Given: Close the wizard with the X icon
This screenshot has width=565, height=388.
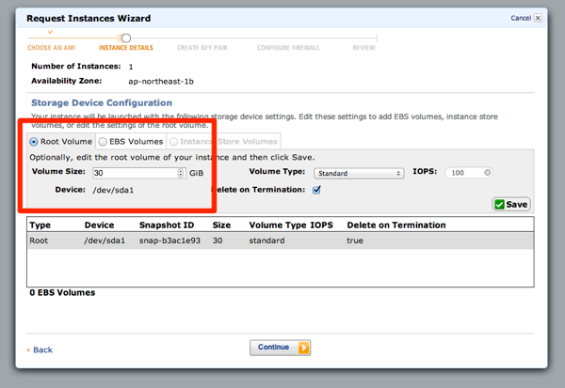Looking at the screenshot, I should (538, 18).
